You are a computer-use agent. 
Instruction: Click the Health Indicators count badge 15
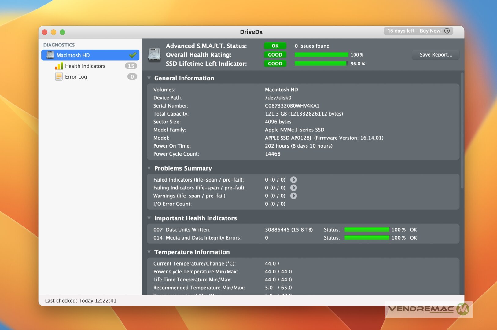pyautogui.click(x=131, y=66)
